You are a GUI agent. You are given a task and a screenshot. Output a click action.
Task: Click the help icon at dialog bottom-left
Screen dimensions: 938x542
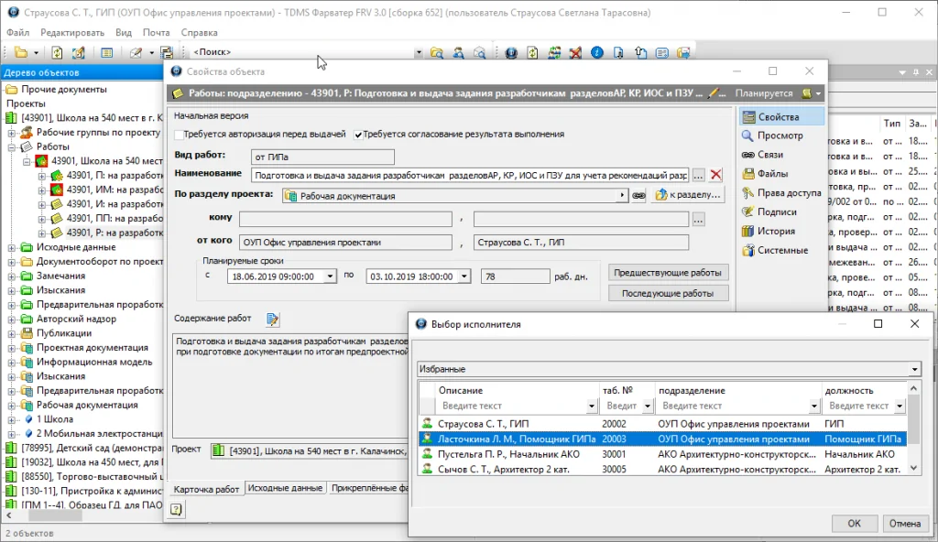(x=177, y=510)
